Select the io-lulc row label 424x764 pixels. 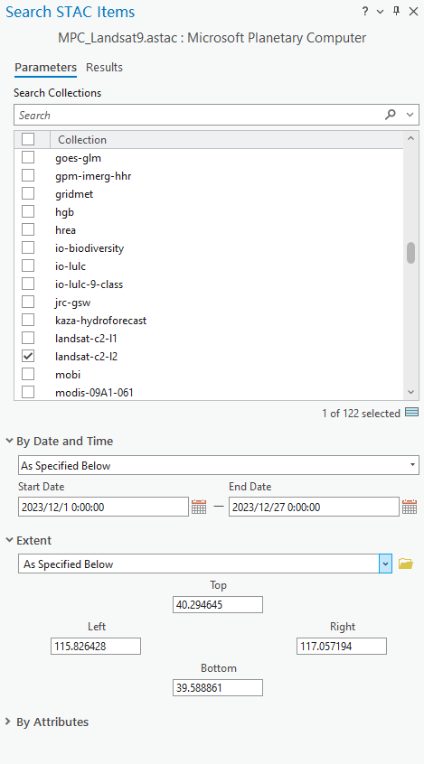click(x=71, y=266)
